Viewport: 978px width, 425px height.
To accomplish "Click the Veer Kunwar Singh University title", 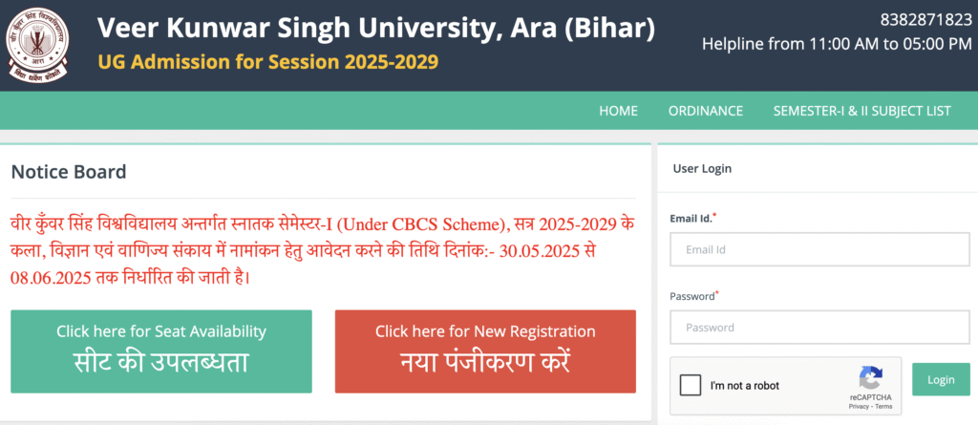I will pos(376,28).
